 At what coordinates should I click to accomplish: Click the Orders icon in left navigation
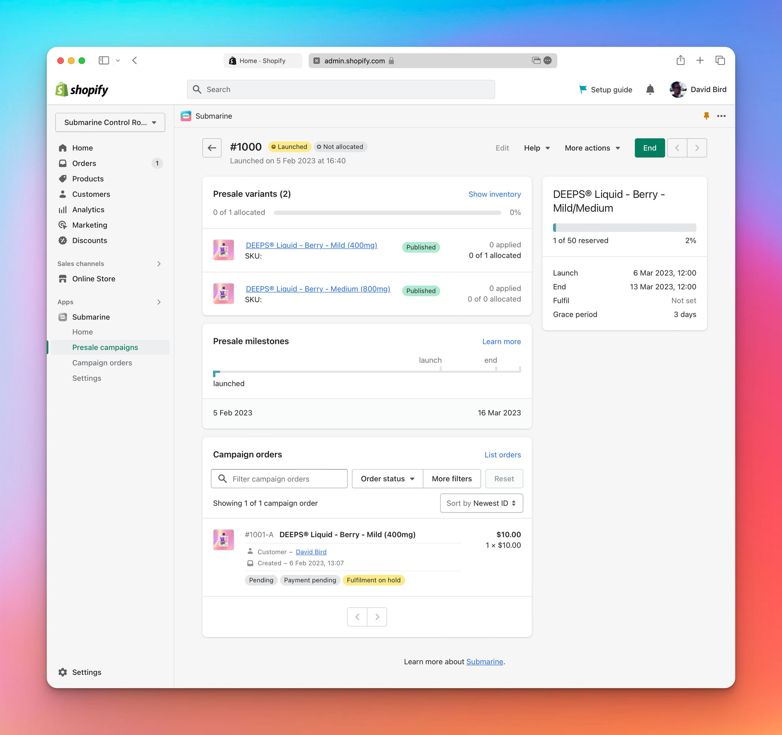[x=63, y=162]
